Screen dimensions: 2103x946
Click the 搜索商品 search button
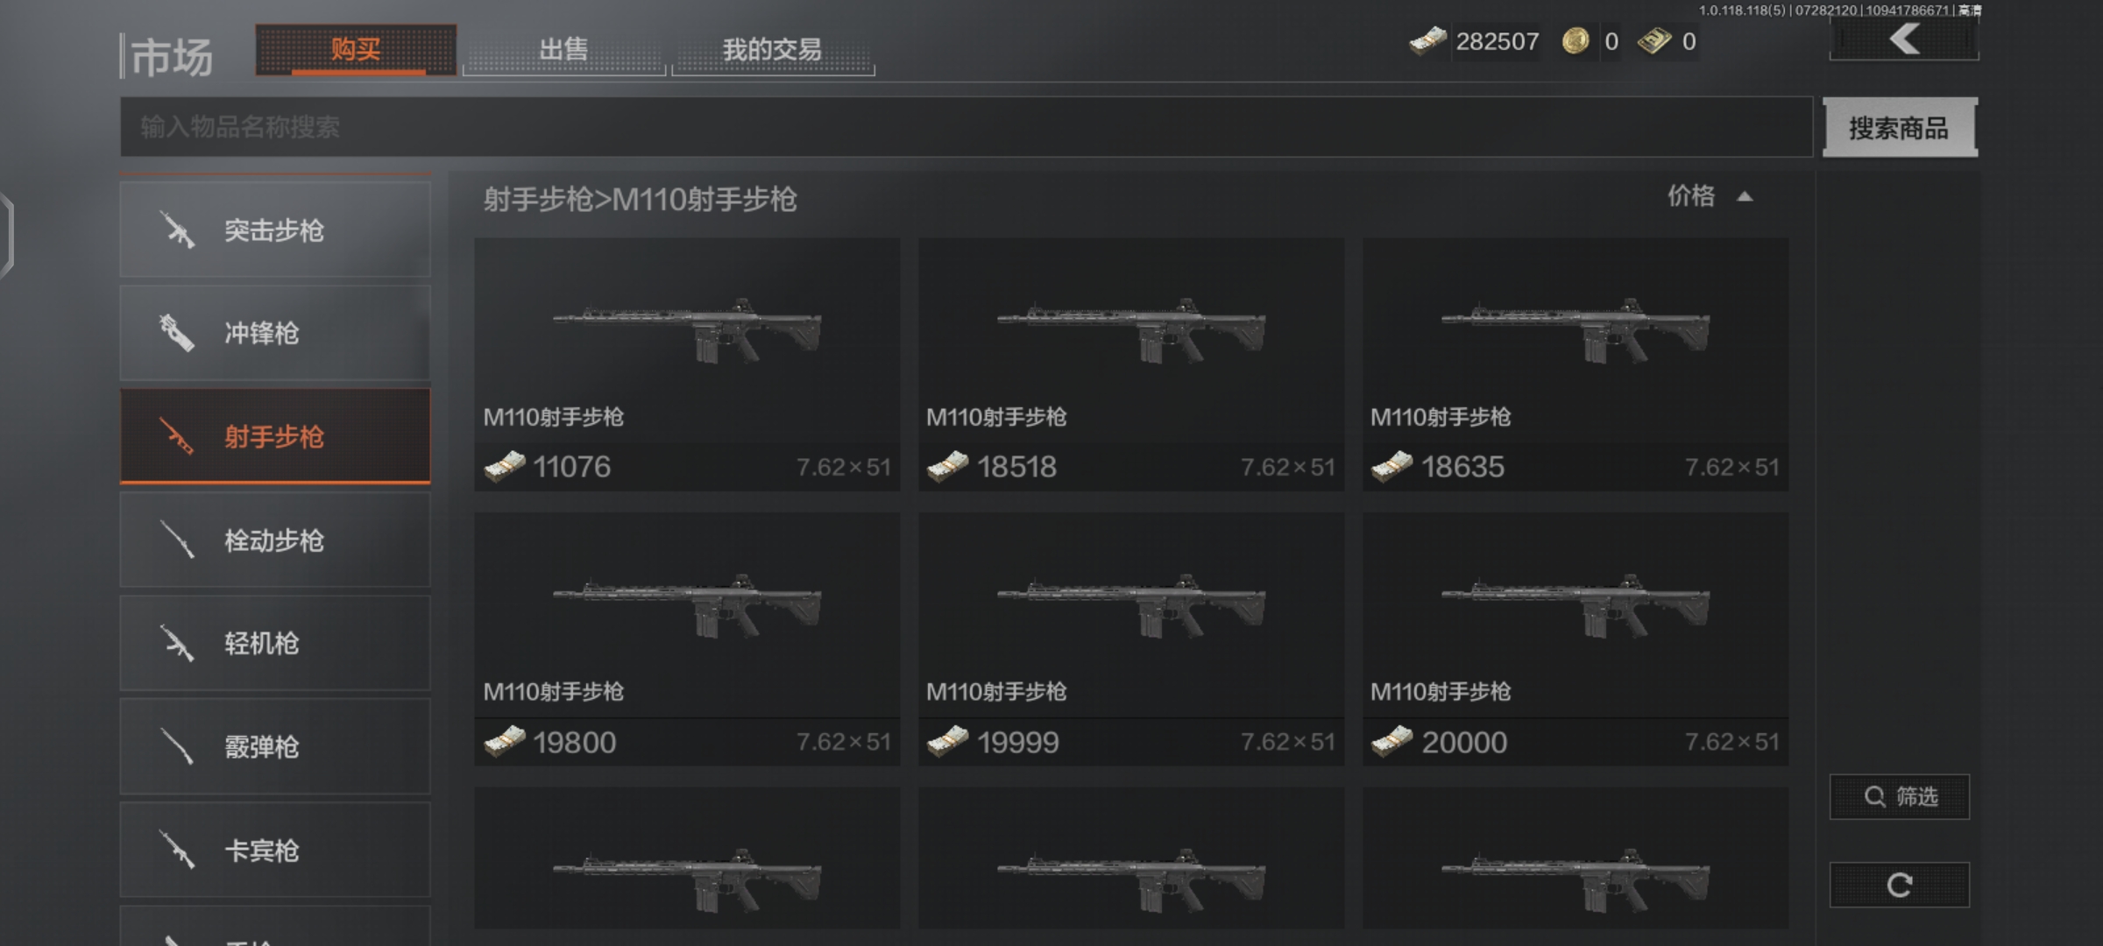[x=1900, y=128]
